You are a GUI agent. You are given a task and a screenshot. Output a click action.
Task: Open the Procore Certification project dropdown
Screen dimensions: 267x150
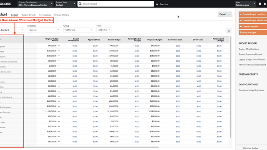click(35, 4)
